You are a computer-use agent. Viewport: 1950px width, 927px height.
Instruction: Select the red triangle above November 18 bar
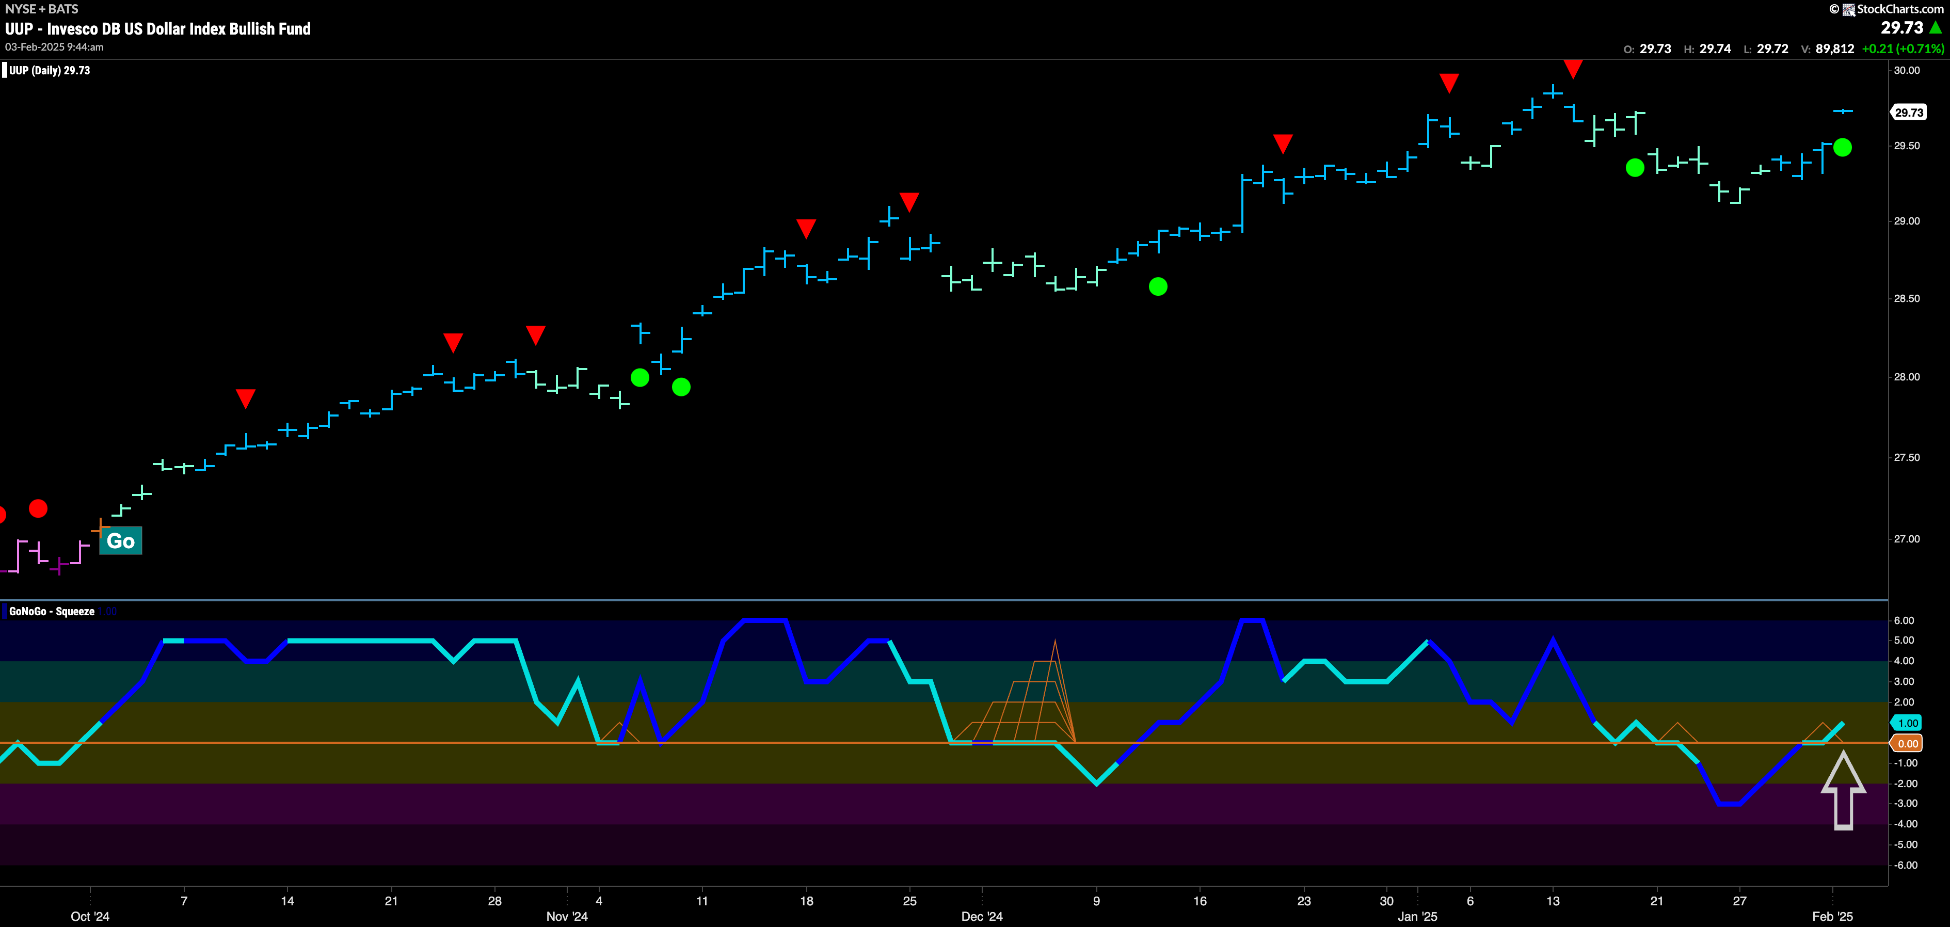pos(806,229)
